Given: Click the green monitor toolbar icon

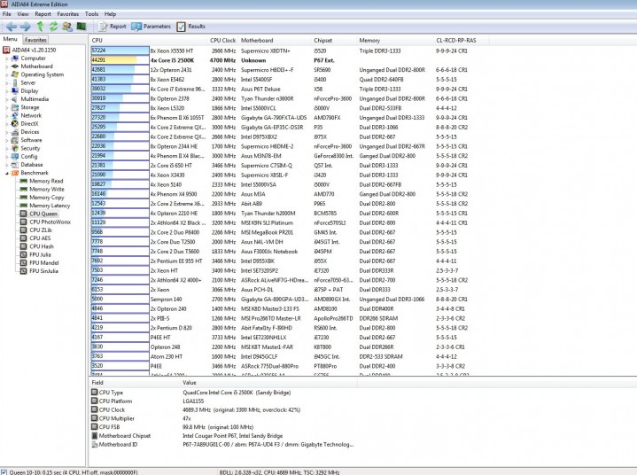Looking at the screenshot, I should [x=82, y=27].
